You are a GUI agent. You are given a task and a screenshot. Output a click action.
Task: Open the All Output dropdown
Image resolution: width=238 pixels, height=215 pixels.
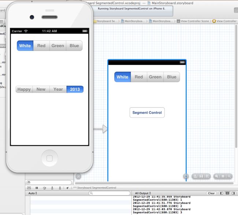point(143,193)
